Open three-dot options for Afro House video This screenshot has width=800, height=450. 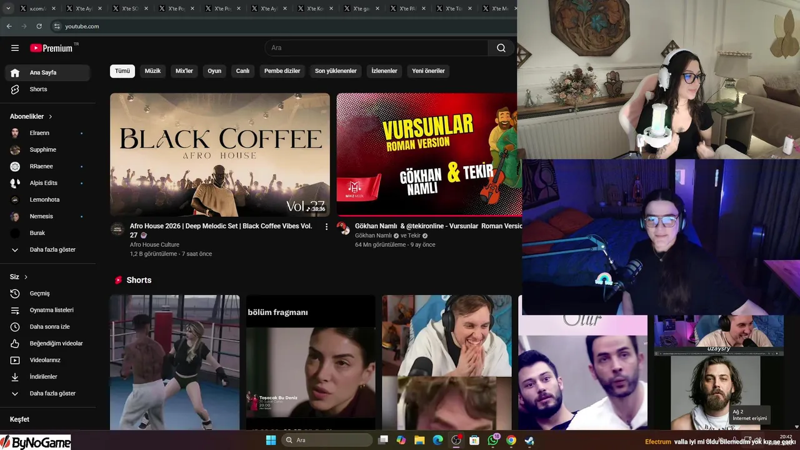[x=326, y=227]
